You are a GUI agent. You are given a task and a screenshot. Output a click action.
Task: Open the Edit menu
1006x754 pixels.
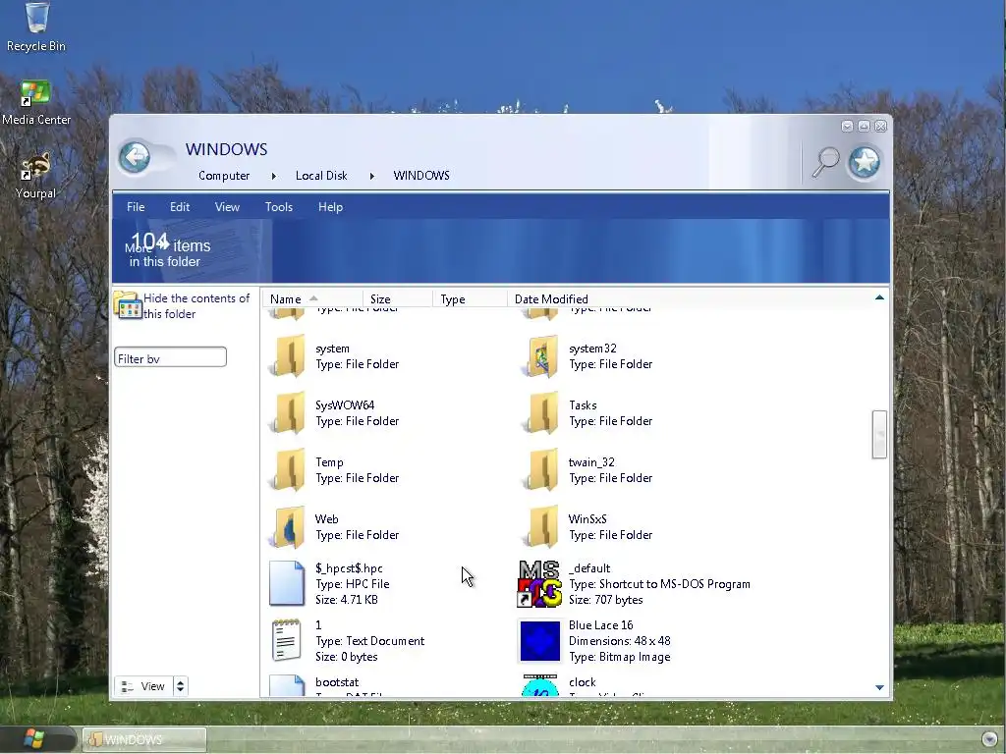pos(180,207)
